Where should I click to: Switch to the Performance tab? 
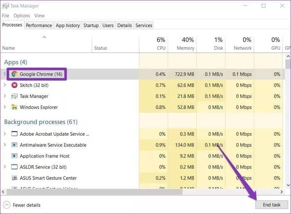tap(39, 25)
